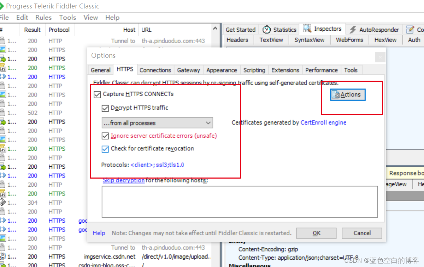Click the session list scroll-up arrow

(x=216, y=29)
